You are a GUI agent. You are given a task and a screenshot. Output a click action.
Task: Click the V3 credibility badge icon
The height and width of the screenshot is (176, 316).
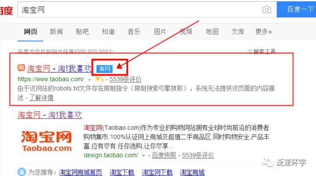coord(99,79)
